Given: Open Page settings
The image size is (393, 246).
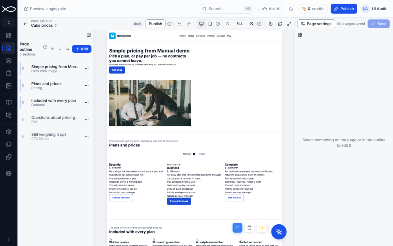Looking at the screenshot, I should pos(316,24).
